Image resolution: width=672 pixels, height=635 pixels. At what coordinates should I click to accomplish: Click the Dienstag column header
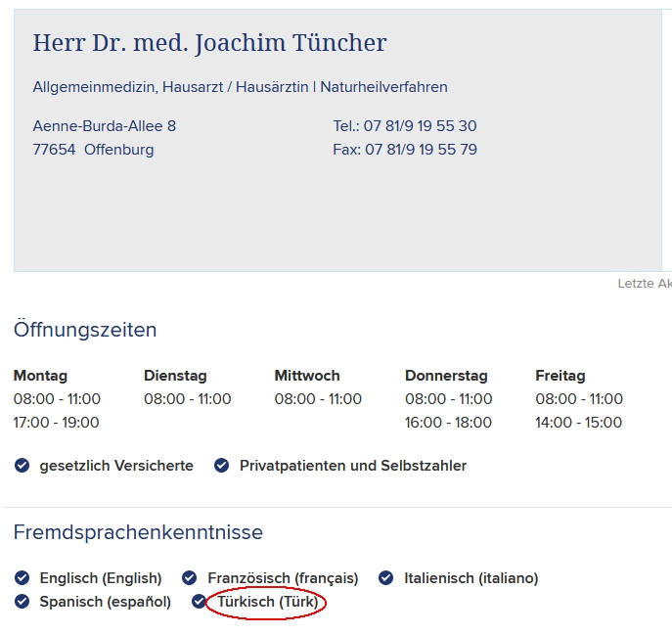pos(175,376)
